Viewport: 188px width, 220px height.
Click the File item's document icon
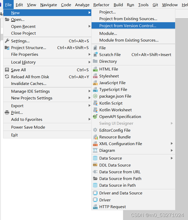click(95, 48)
